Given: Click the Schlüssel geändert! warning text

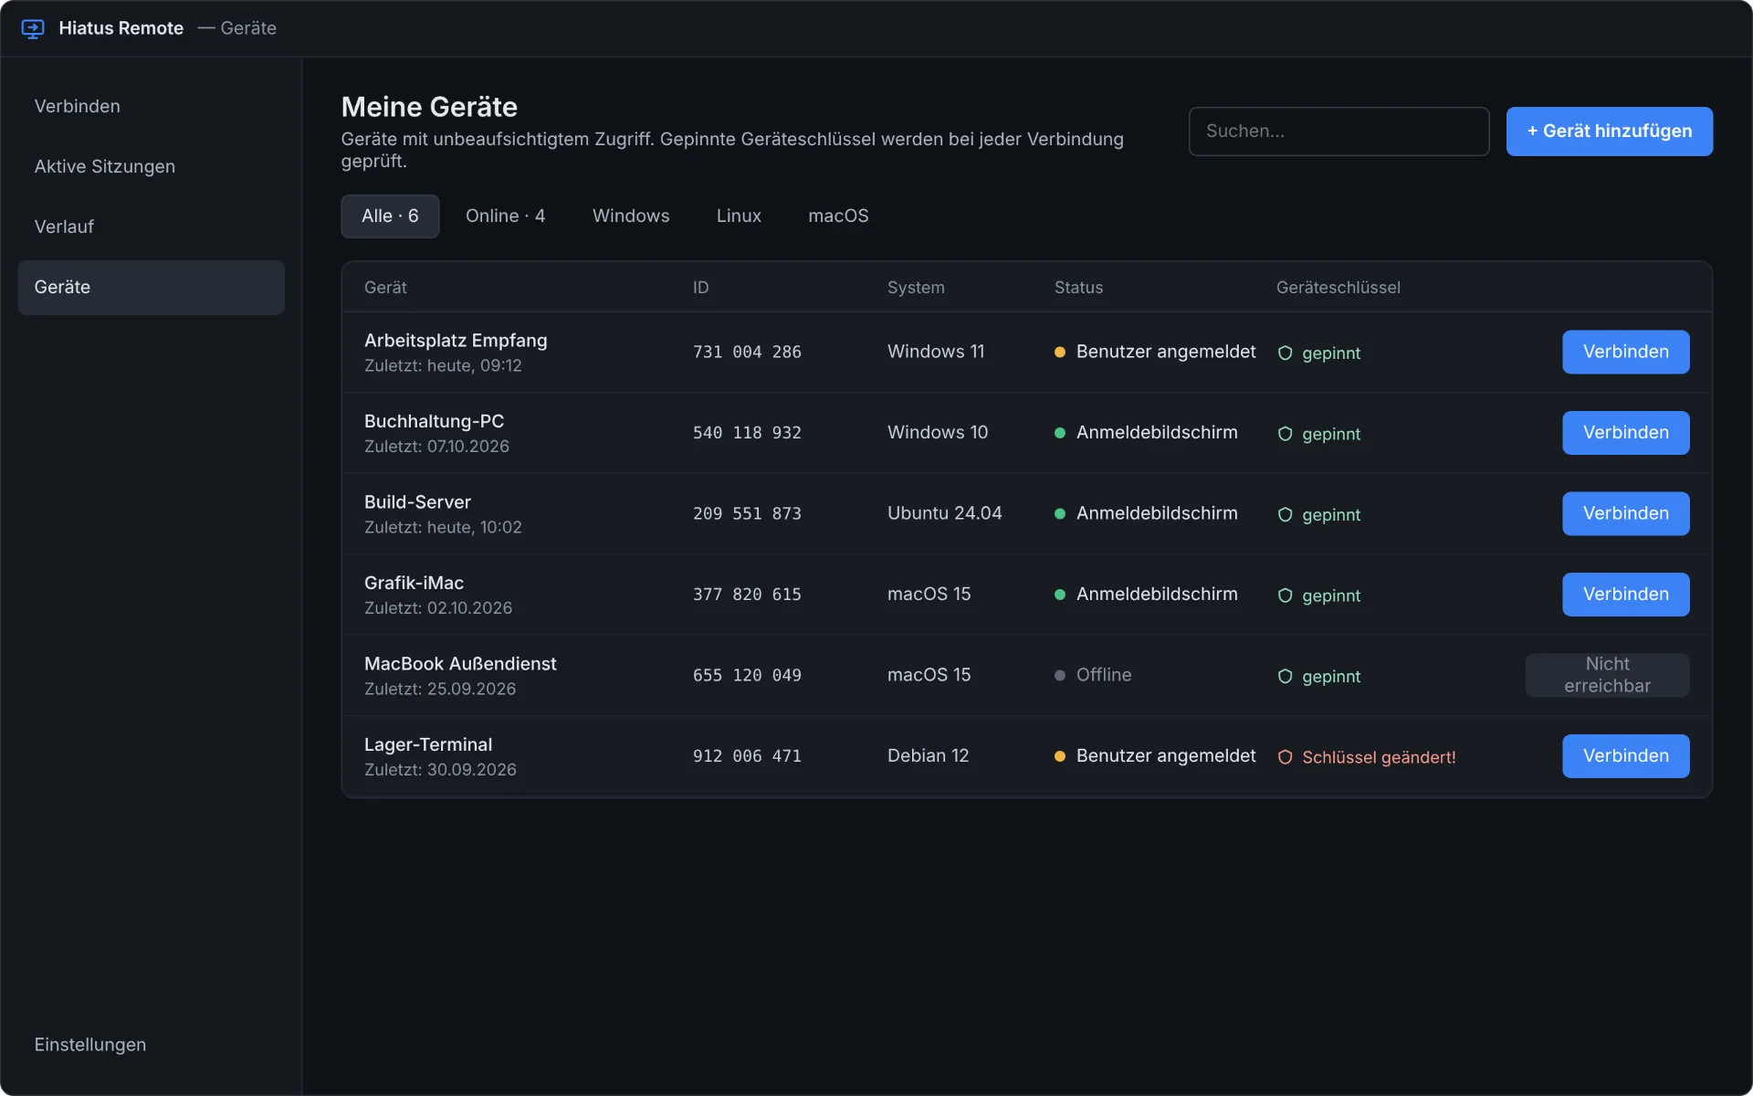Looking at the screenshot, I should [x=1379, y=757].
